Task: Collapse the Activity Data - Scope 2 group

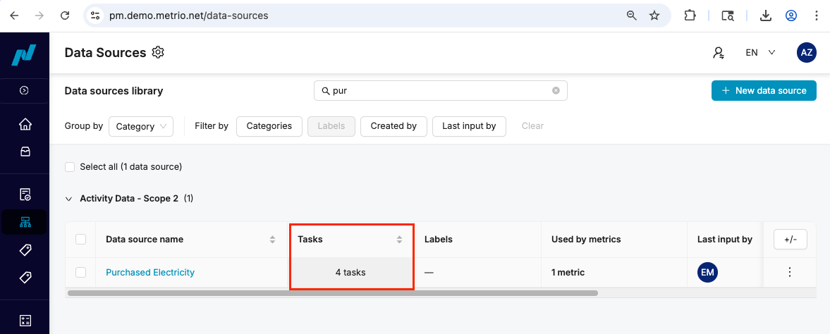Action: pyautogui.click(x=68, y=199)
